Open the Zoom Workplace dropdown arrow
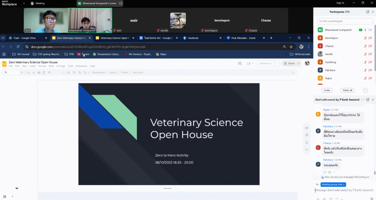The image size is (376, 200). [24, 3]
